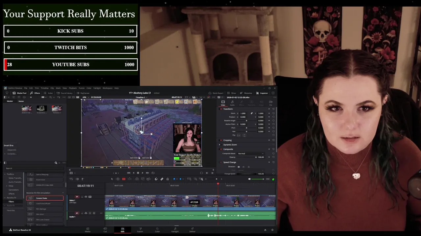This screenshot has height=236, width=421.
Task: Open the Edit menu in menu bar
Action: point(31,88)
